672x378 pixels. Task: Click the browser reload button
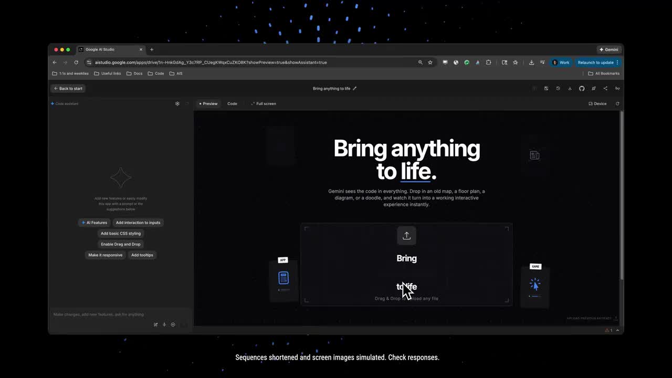click(76, 62)
